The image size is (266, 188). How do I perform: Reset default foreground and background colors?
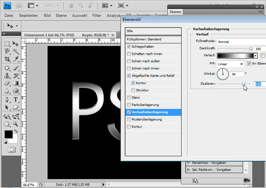(x=5, y=142)
